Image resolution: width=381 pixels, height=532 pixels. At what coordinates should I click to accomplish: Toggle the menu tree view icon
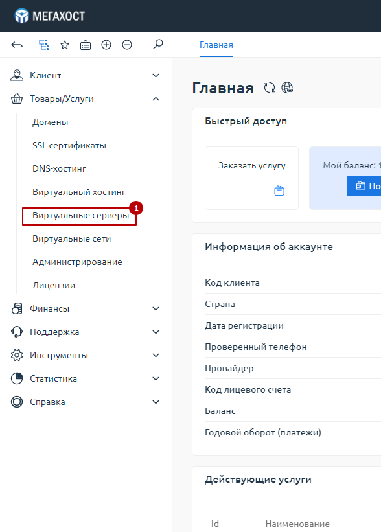pyautogui.click(x=44, y=45)
